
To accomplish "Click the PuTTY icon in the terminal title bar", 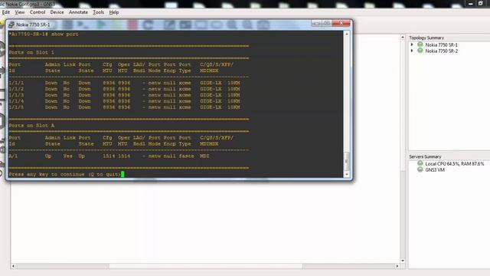I will (11, 25).
